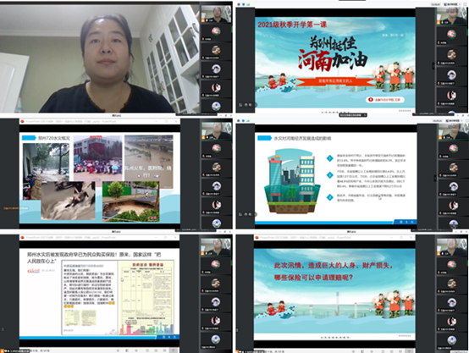Collapse the participant sidebar beside the economy impact slide
This screenshot has height=353, width=469.
pyautogui.click(x=434, y=179)
